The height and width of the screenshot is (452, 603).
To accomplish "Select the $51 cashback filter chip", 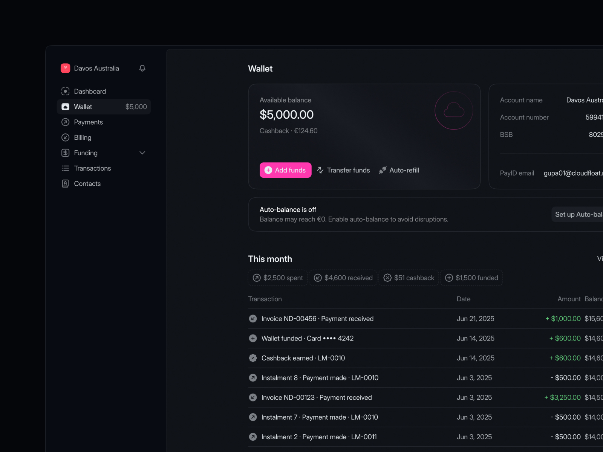I will [409, 278].
